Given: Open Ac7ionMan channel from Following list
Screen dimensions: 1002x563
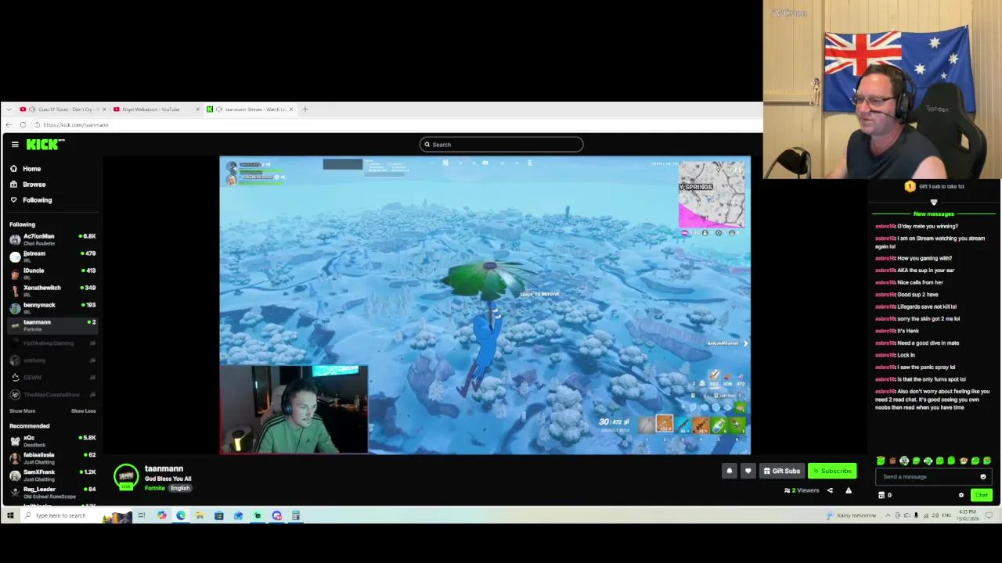Looking at the screenshot, I should [52, 239].
